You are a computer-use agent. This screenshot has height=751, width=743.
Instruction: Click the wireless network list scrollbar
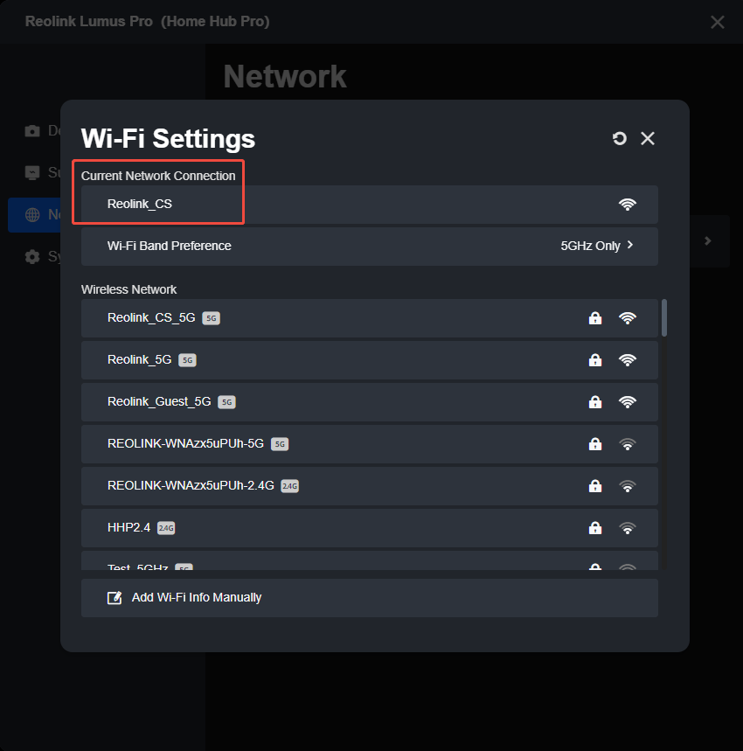(x=664, y=318)
